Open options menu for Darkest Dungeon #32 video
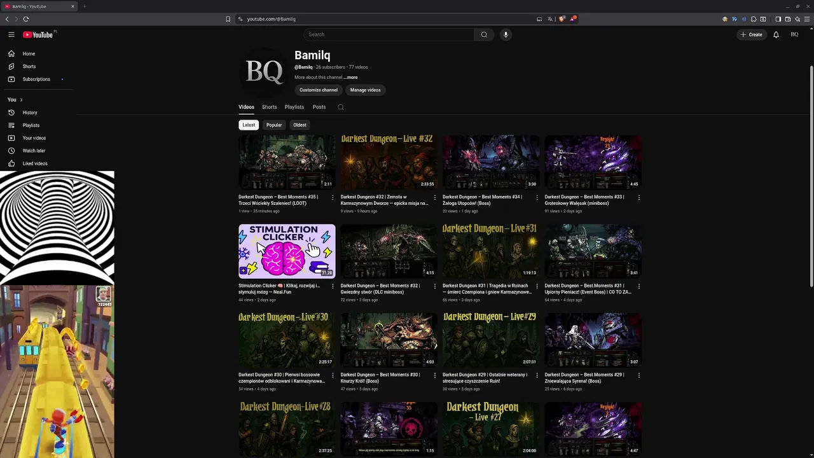Image resolution: width=814 pixels, height=458 pixels. coord(435,197)
